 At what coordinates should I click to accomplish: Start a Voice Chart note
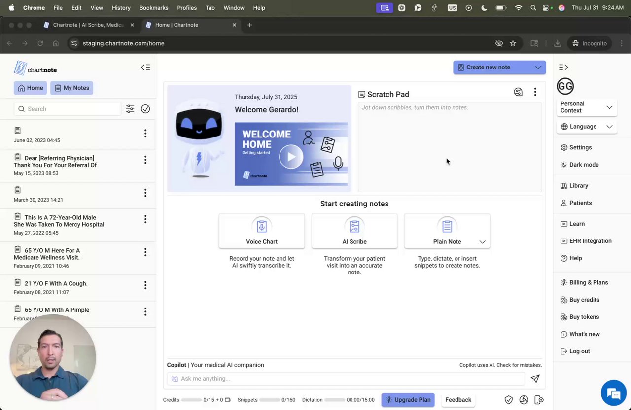262,231
